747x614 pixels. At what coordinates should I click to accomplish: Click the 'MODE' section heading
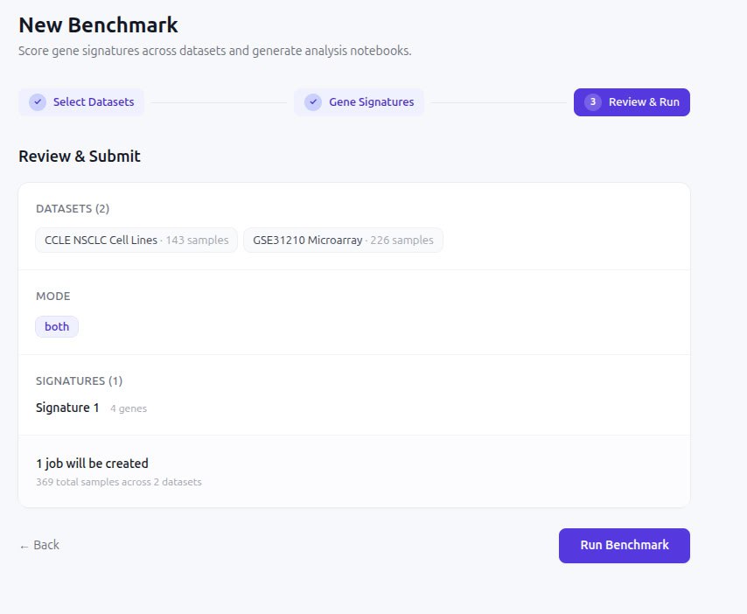pos(52,297)
